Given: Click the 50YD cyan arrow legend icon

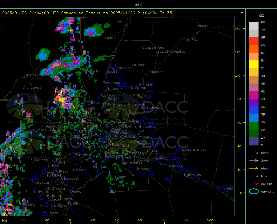Looking at the screenshot, I should coord(254,153).
